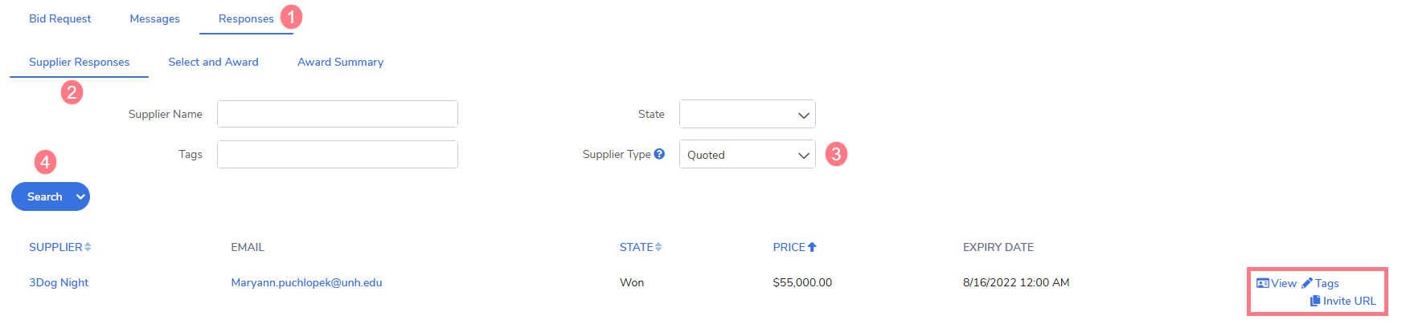Screen dimensions: 1410x324
Task: Sort by the Supplier column arrows
Action: [88, 247]
